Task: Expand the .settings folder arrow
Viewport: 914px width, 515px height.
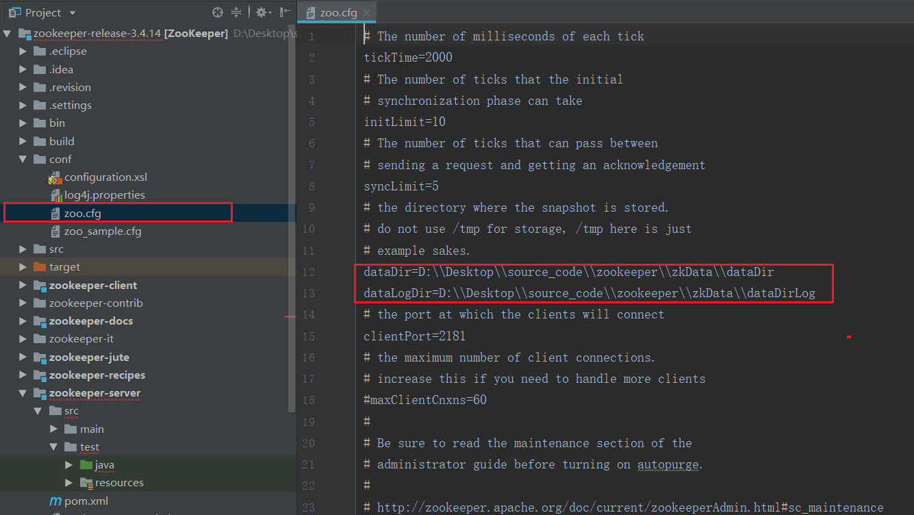Action: 23,105
